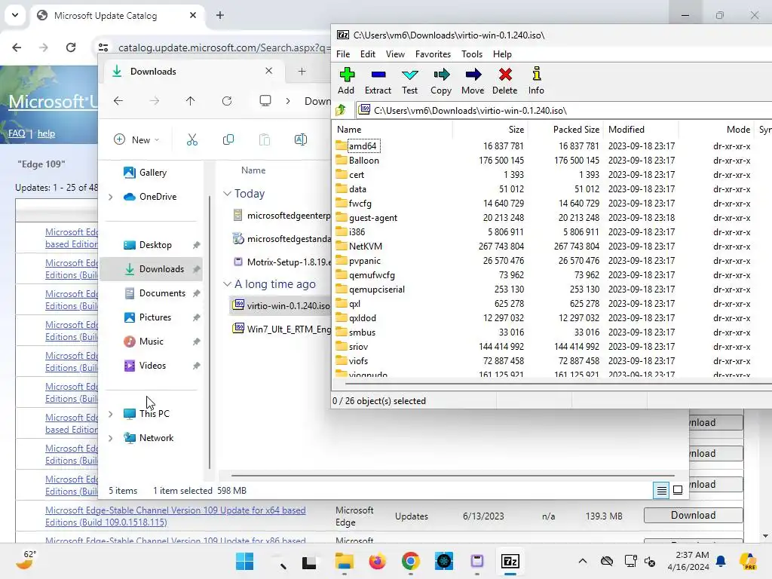Image resolution: width=772 pixels, height=579 pixels.
Task: Select the pvpanic folder in 7-Zip
Action: 364,260
